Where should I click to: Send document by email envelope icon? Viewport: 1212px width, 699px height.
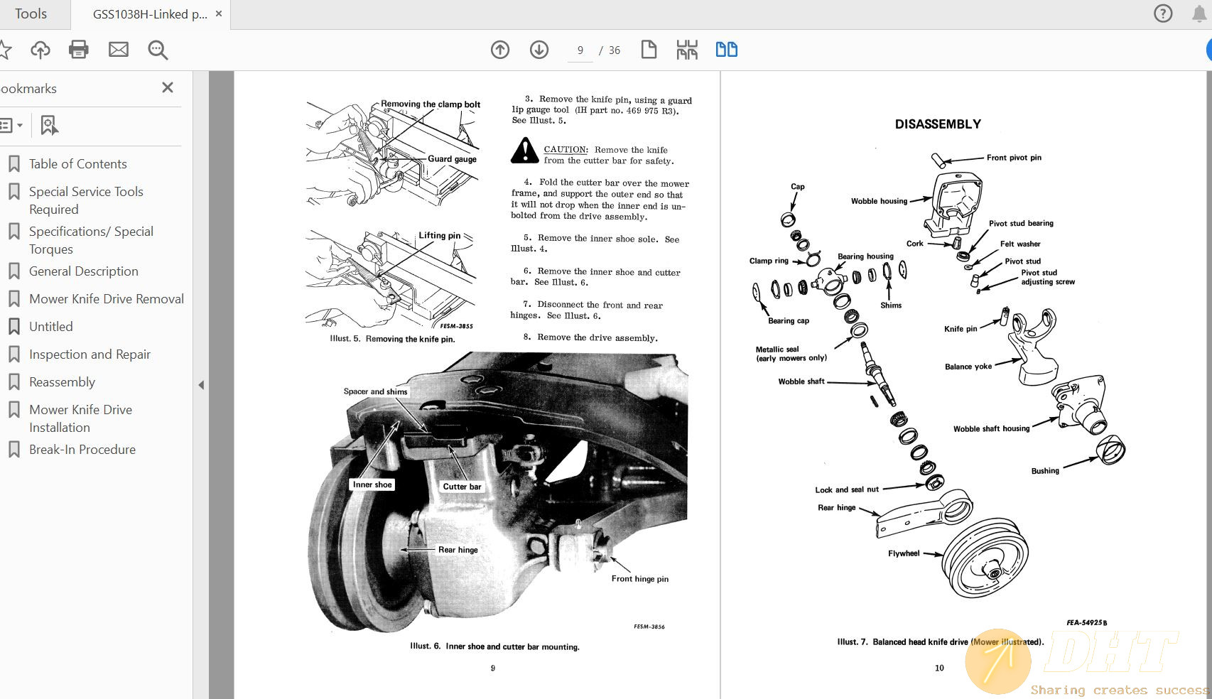point(119,50)
